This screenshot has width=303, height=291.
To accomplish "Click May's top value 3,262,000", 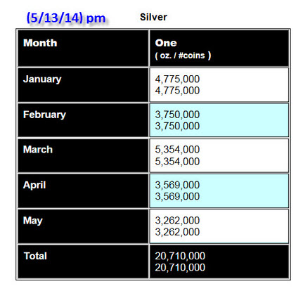I will (177, 221).
